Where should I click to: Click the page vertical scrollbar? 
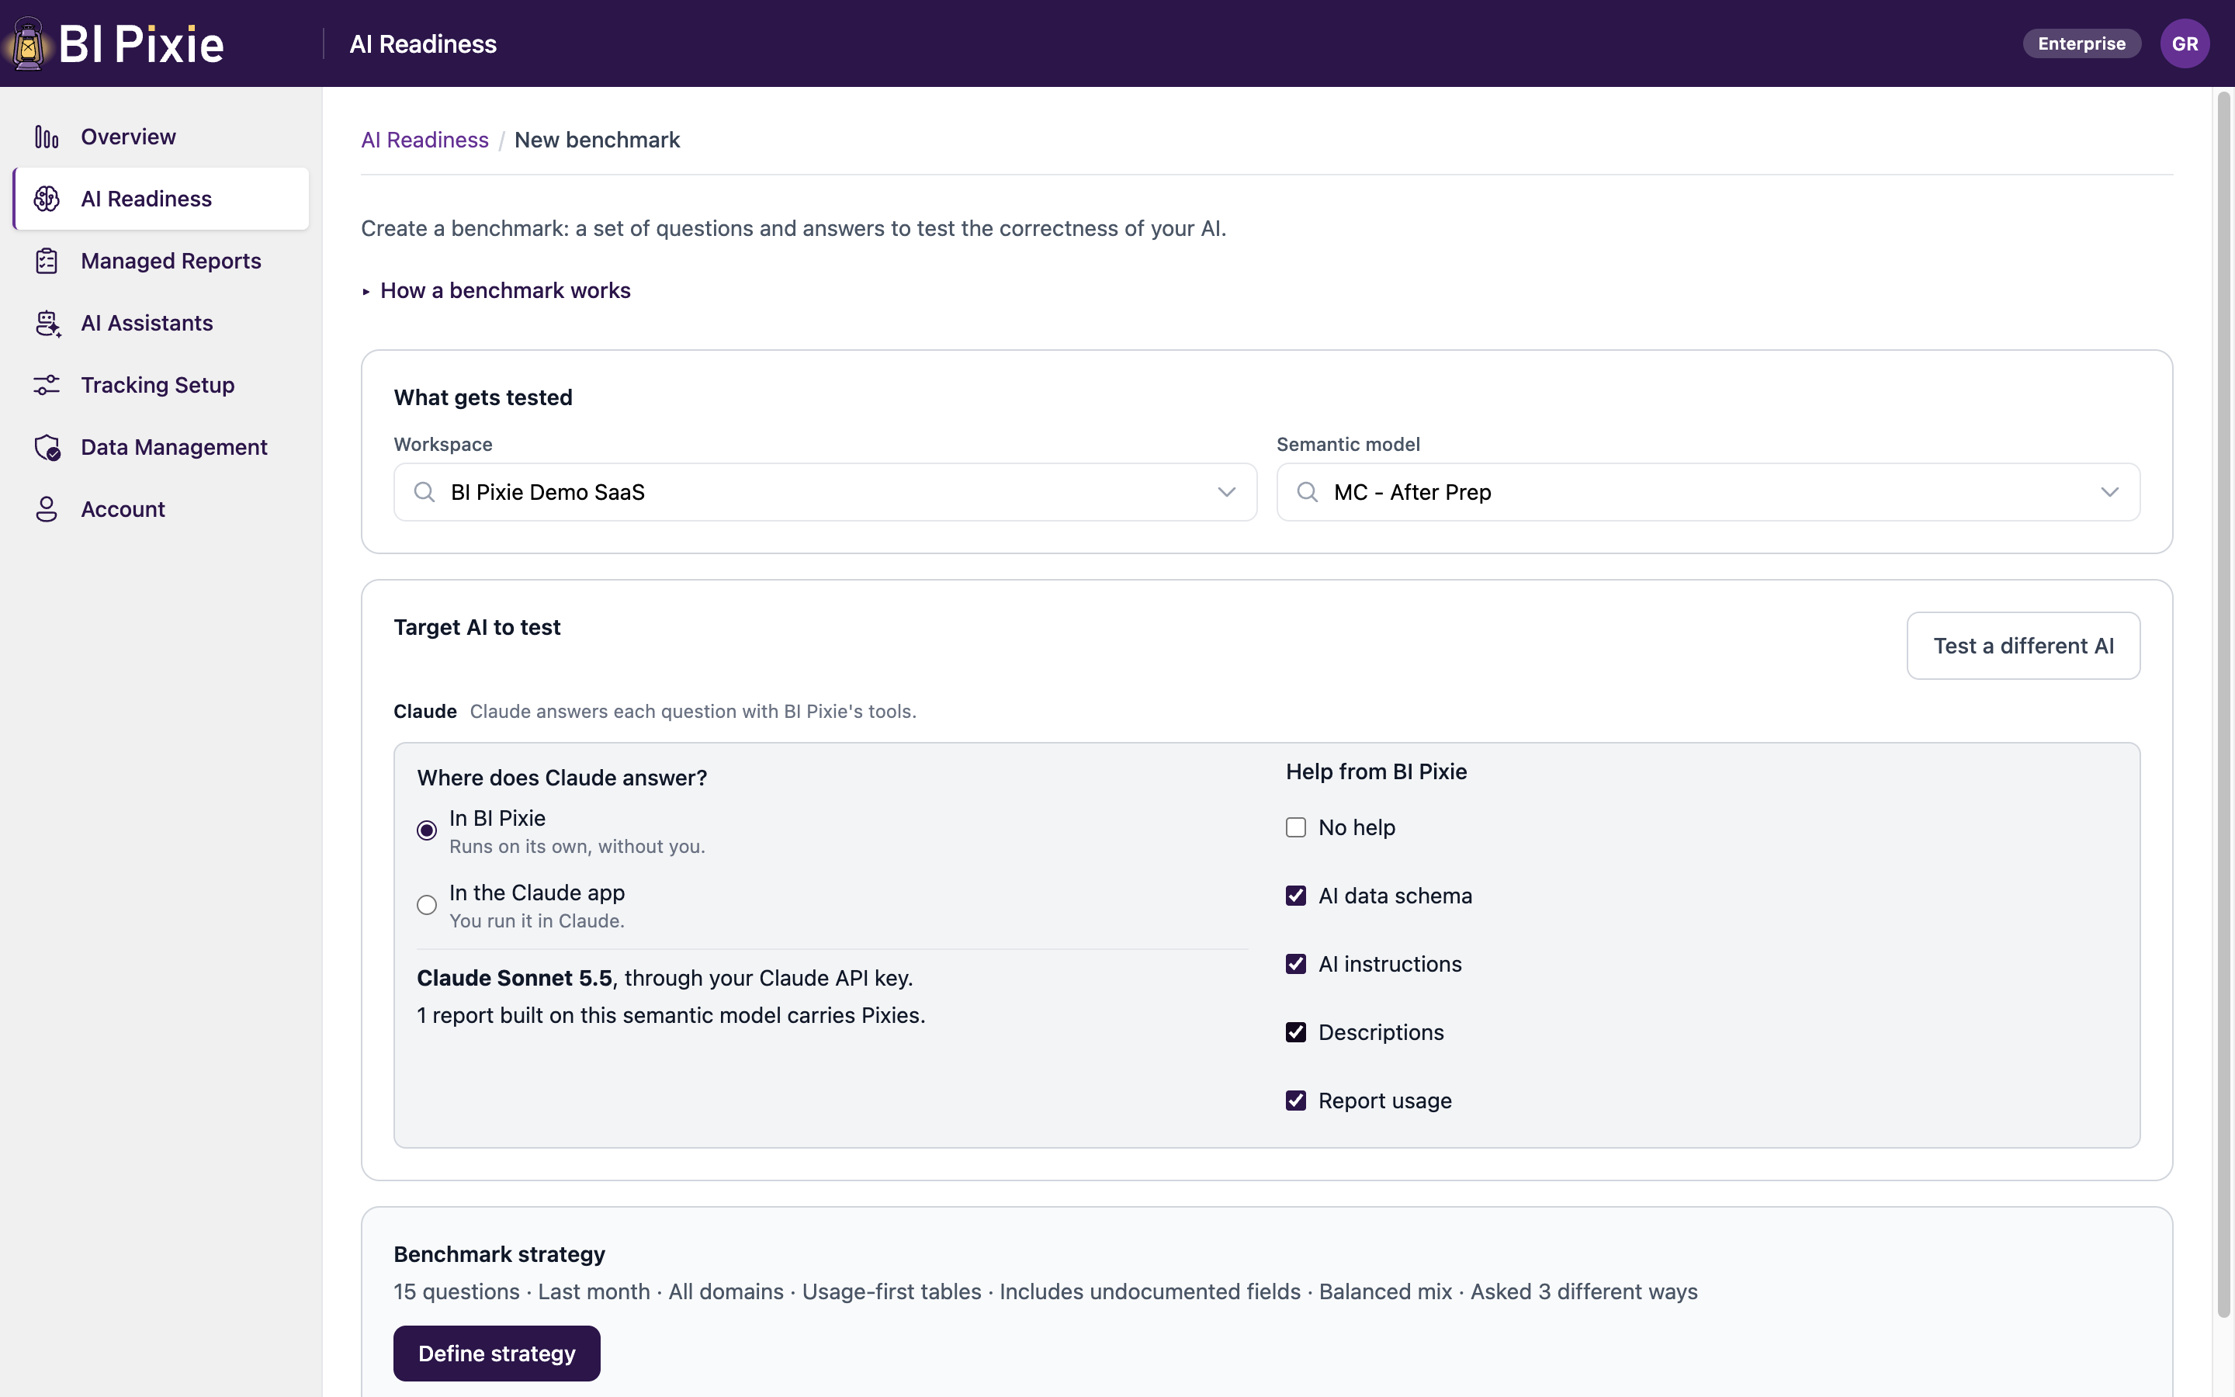[2224, 705]
